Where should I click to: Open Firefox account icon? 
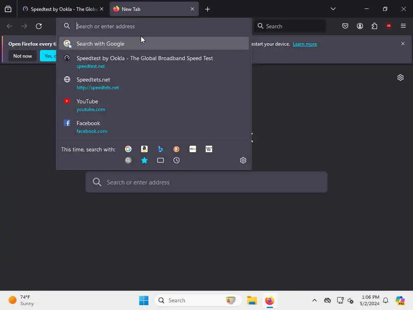tap(360, 26)
